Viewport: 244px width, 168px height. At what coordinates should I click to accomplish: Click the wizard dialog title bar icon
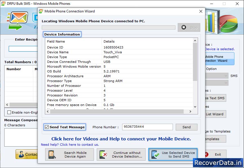pos(41,11)
